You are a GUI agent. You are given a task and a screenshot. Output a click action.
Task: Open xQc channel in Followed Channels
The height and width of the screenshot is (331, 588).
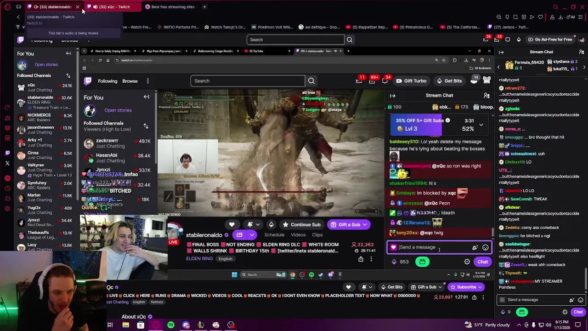45,88
